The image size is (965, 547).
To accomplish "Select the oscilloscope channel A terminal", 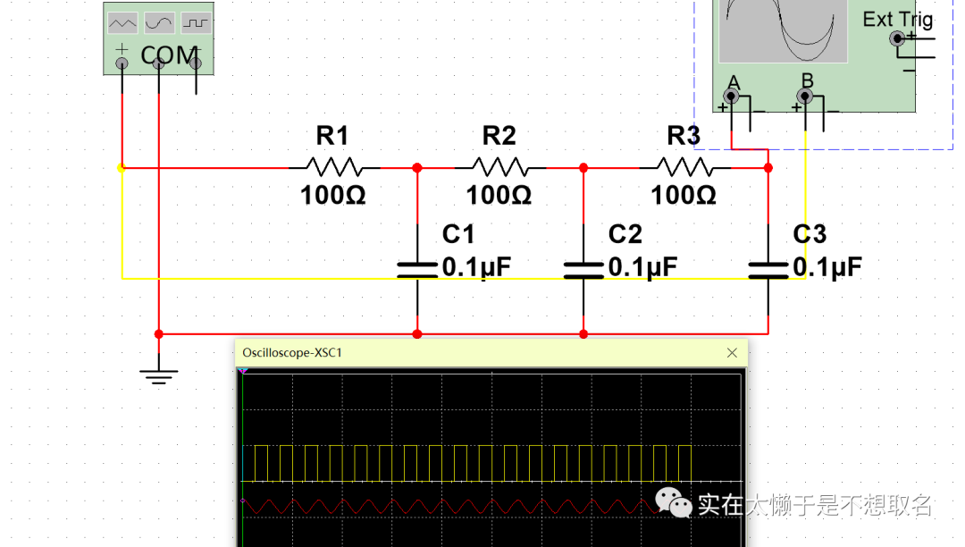I will (733, 96).
